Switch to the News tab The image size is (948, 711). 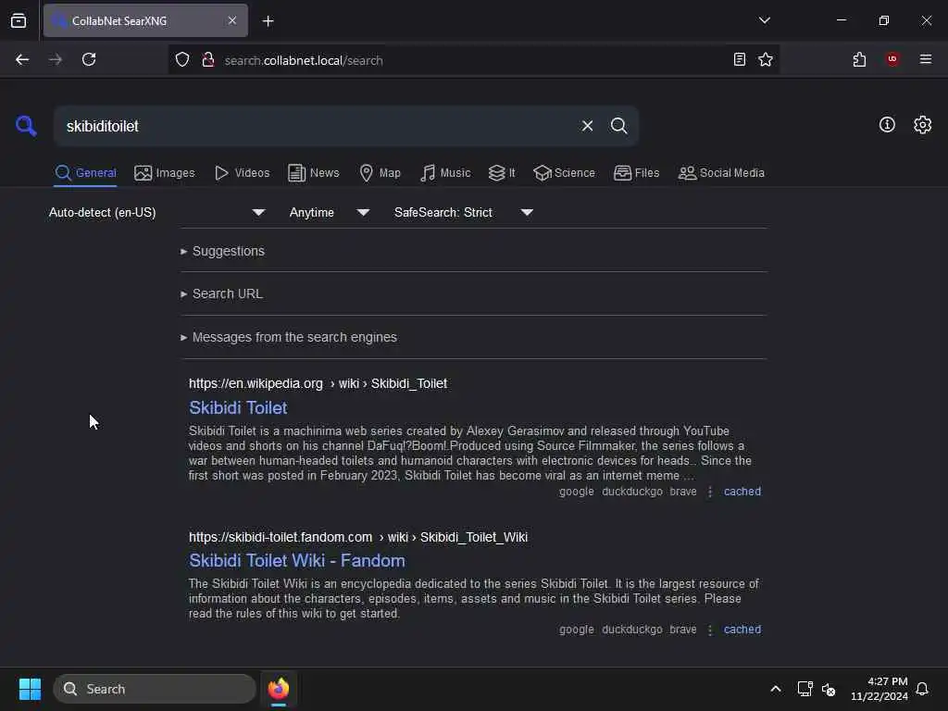tap(314, 173)
